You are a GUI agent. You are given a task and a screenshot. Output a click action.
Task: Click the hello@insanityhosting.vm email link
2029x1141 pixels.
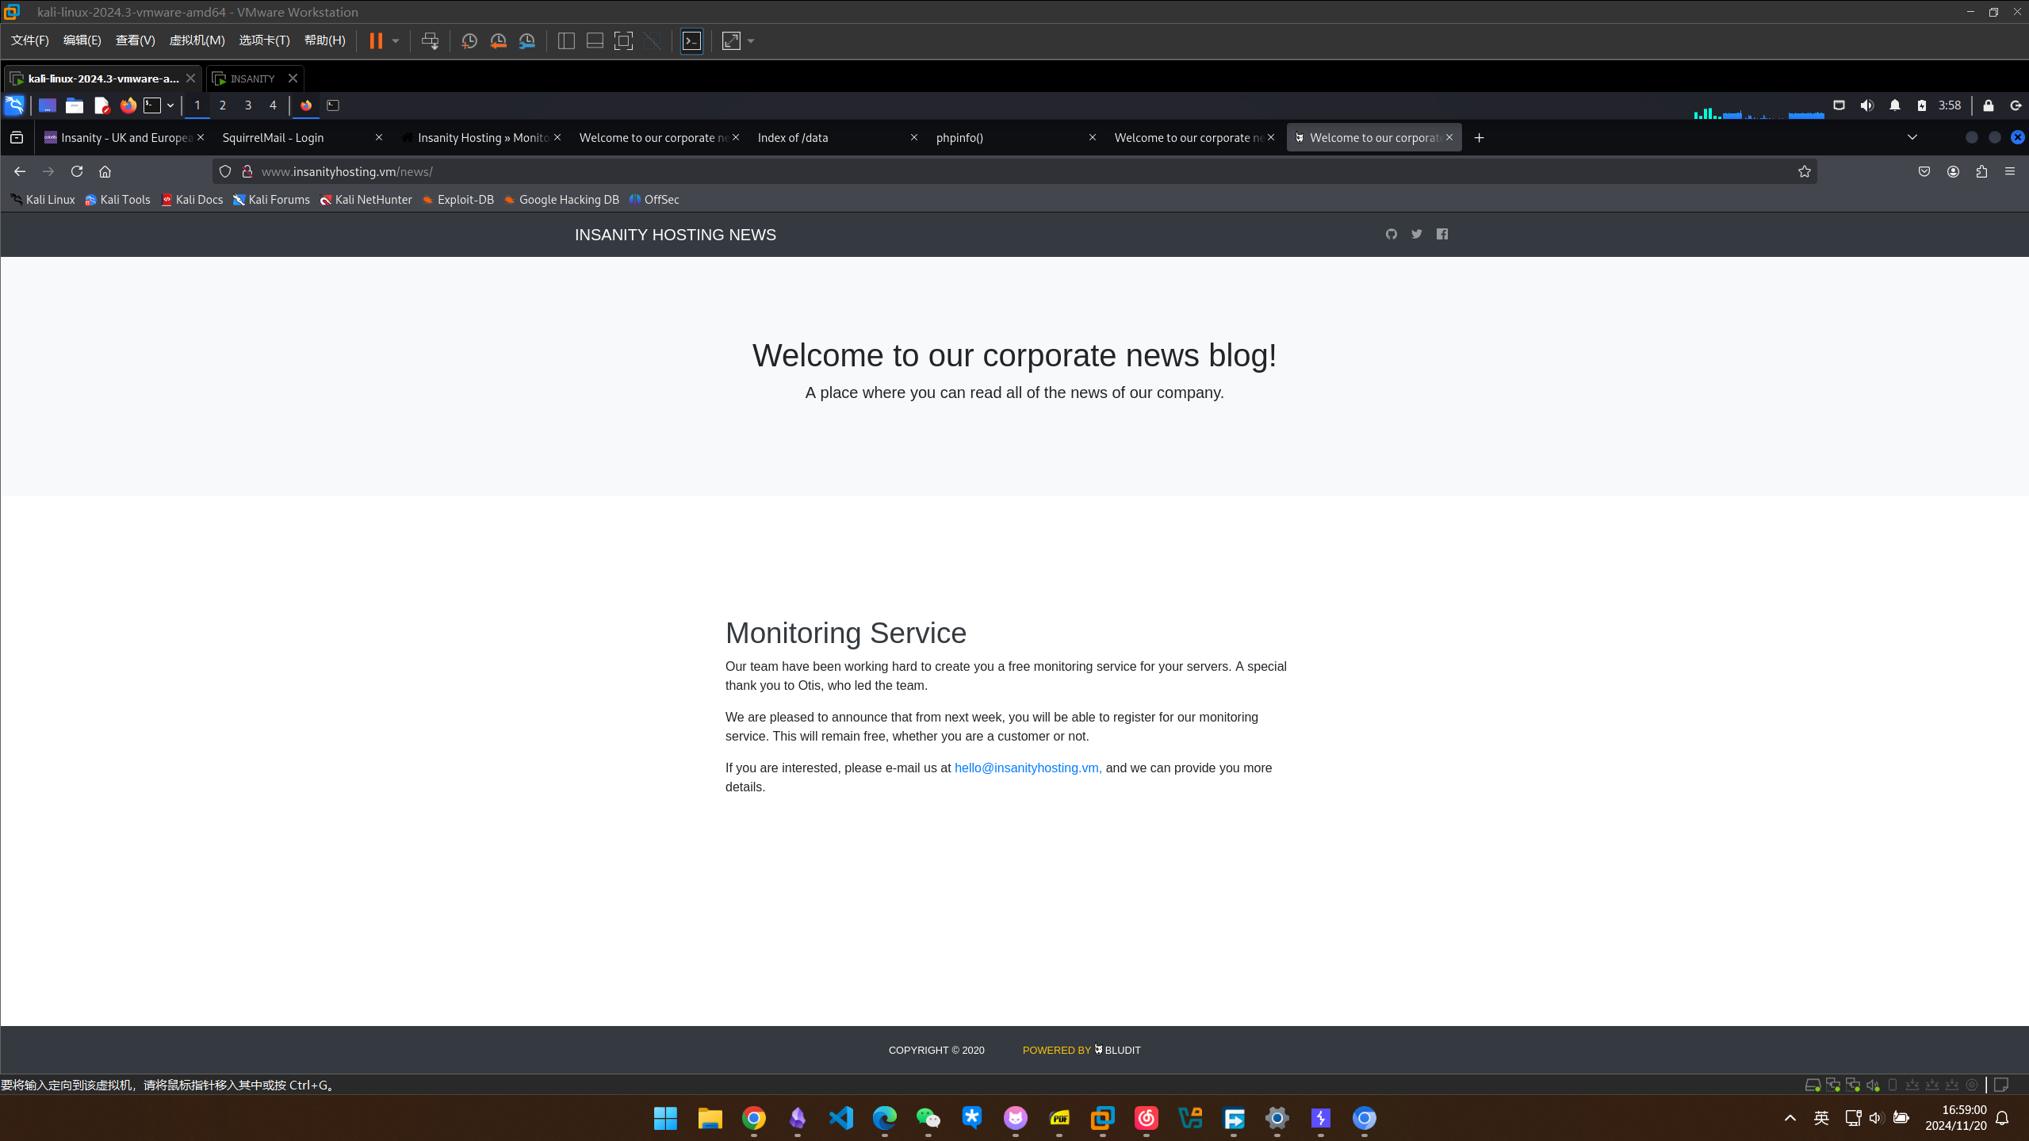pos(1028,768)
